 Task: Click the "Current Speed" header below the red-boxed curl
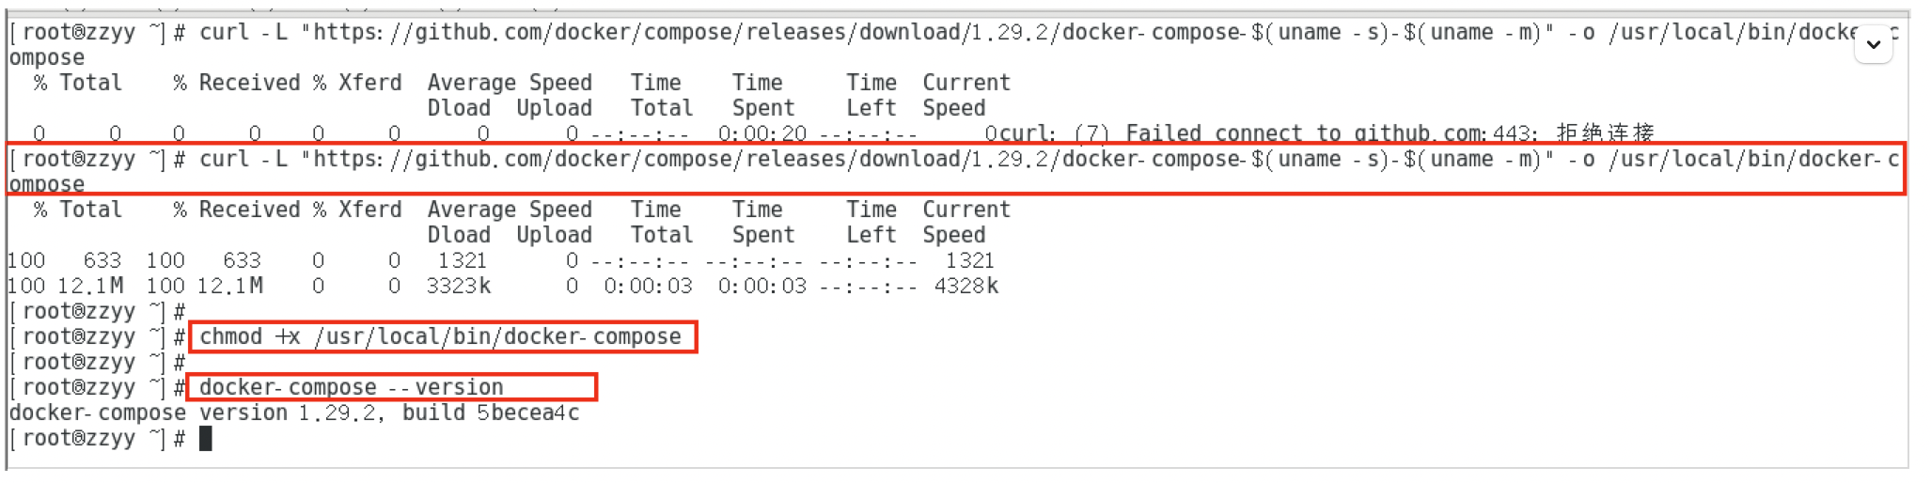point(965,222)
